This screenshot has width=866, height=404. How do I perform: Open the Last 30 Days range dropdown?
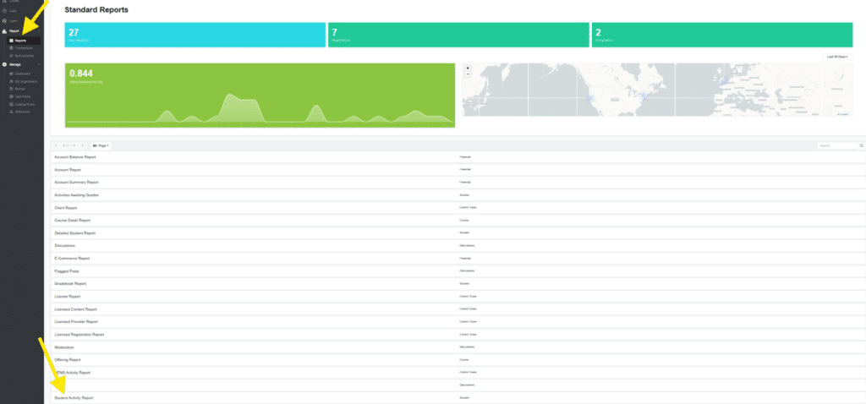click(836, 57)
